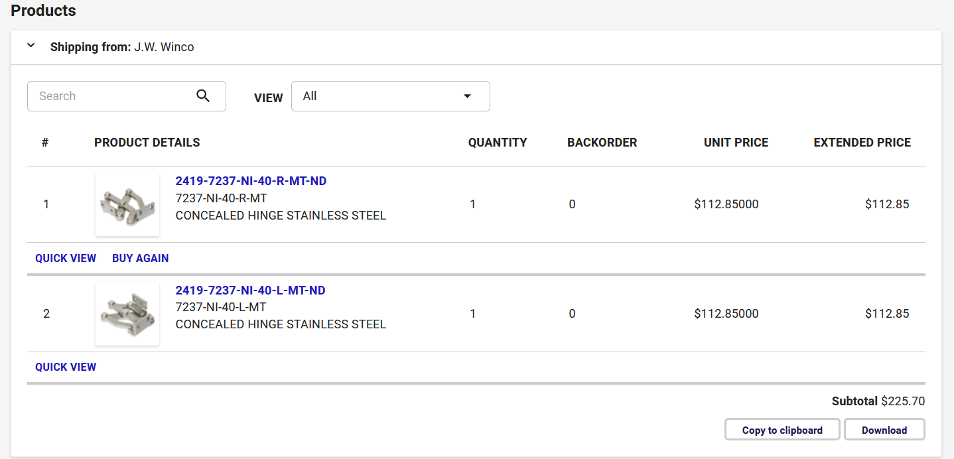Click BUY AGAIN for the first item
Image resolution: width=954 pixels, height=459 pixels.
pos(140,258)
